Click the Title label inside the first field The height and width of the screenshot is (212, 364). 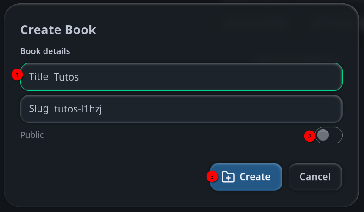[38, 77]
